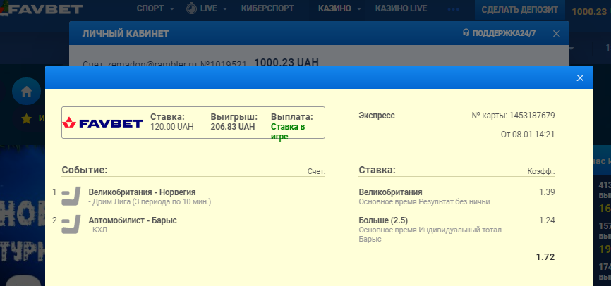Close the bet slip details popup

tap(580, 77)
